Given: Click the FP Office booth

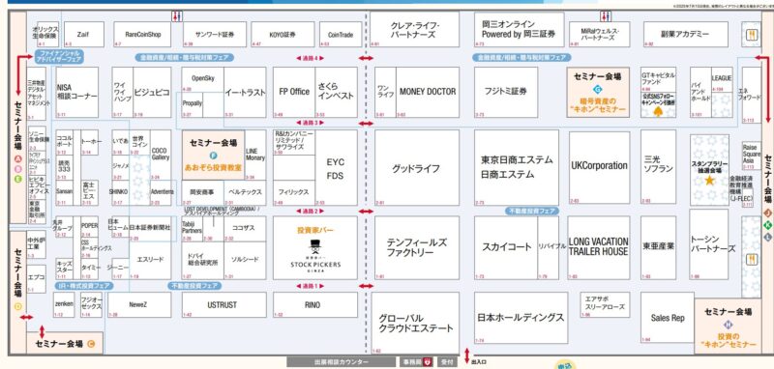Looking at the screenshot, I should [294, 92].
